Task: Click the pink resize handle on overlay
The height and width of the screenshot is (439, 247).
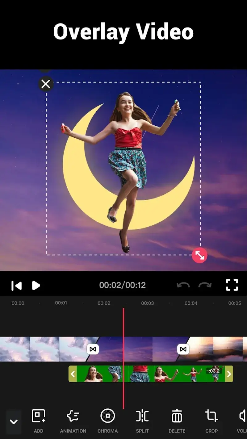Action: click(199, 256)
